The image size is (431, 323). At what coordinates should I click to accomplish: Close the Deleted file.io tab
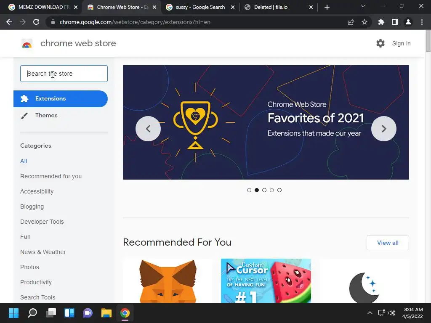pyautogui.click(x=311, y=7)
